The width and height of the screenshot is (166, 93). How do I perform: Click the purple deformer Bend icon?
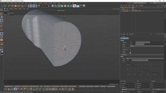74,6
